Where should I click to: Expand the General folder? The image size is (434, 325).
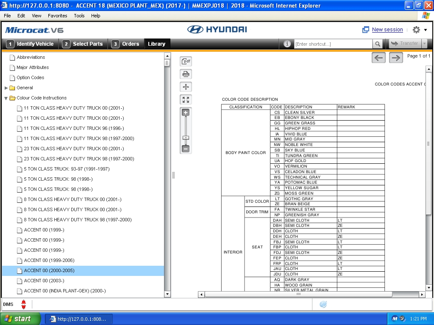6,88
